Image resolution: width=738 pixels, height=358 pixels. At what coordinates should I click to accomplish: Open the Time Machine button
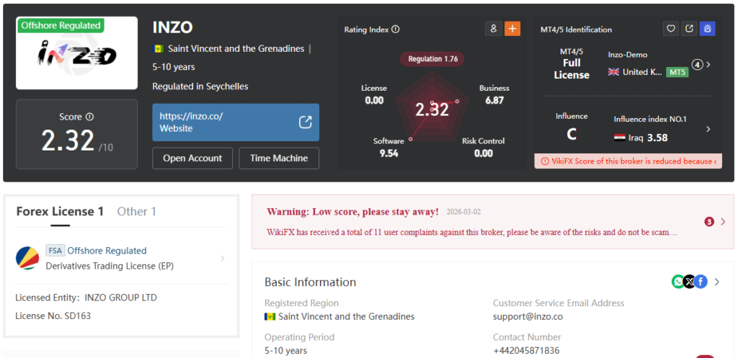[x=279, y=158]
